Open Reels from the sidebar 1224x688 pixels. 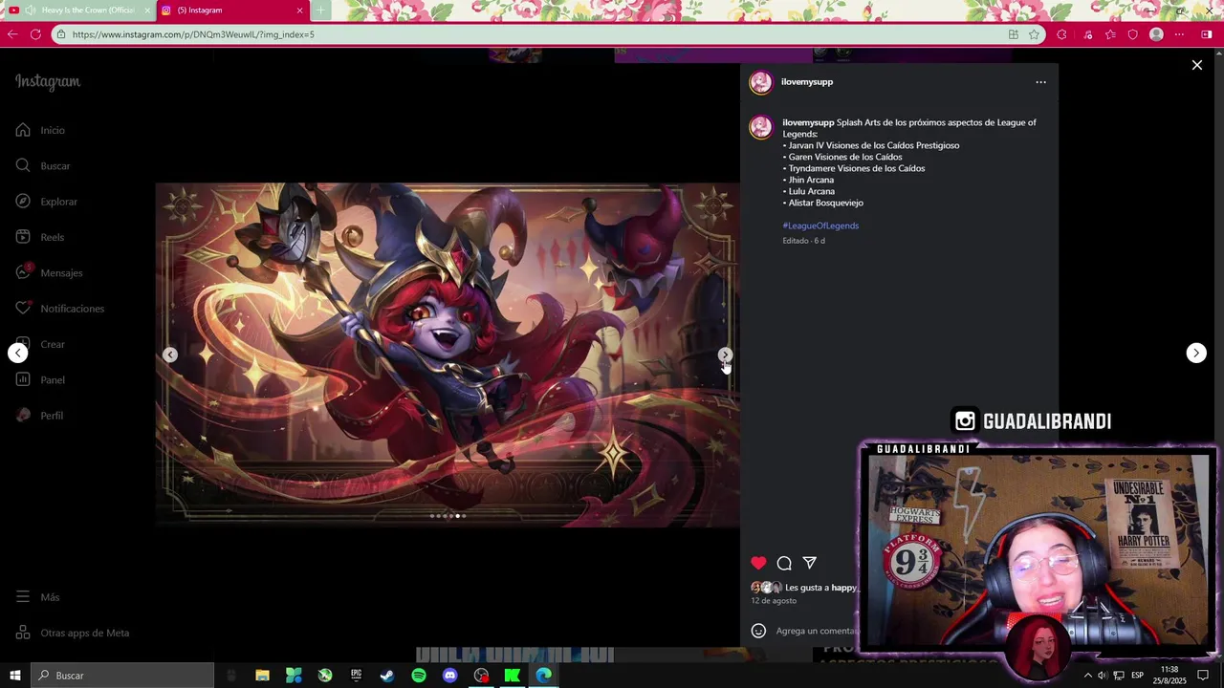pyautogui.click(x=40, y=237)
